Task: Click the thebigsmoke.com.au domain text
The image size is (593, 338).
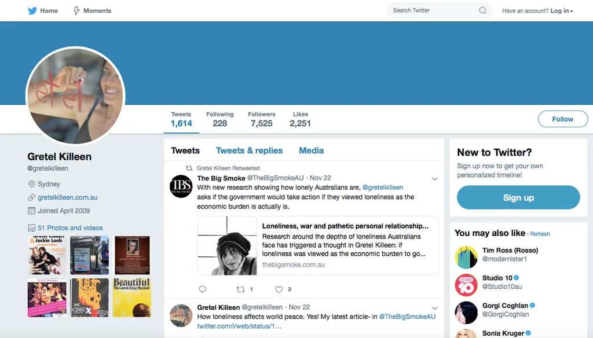Action: pos(294,264)
